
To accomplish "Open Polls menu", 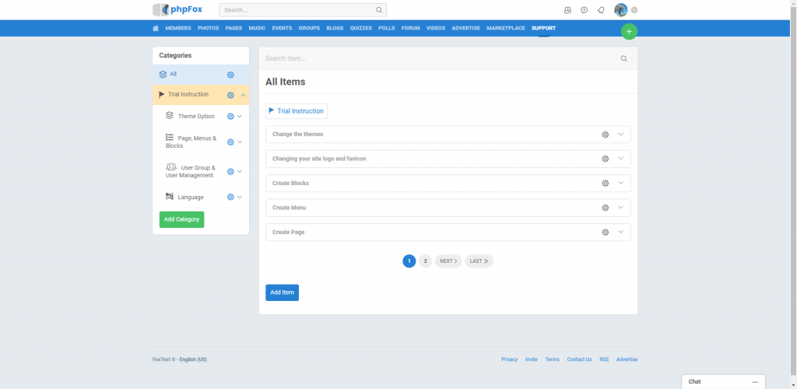I will (387, 29).
